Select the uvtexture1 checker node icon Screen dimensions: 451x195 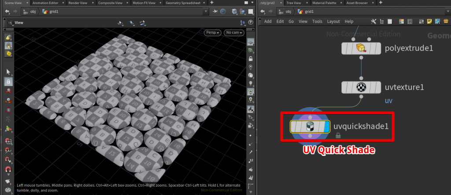361,87
